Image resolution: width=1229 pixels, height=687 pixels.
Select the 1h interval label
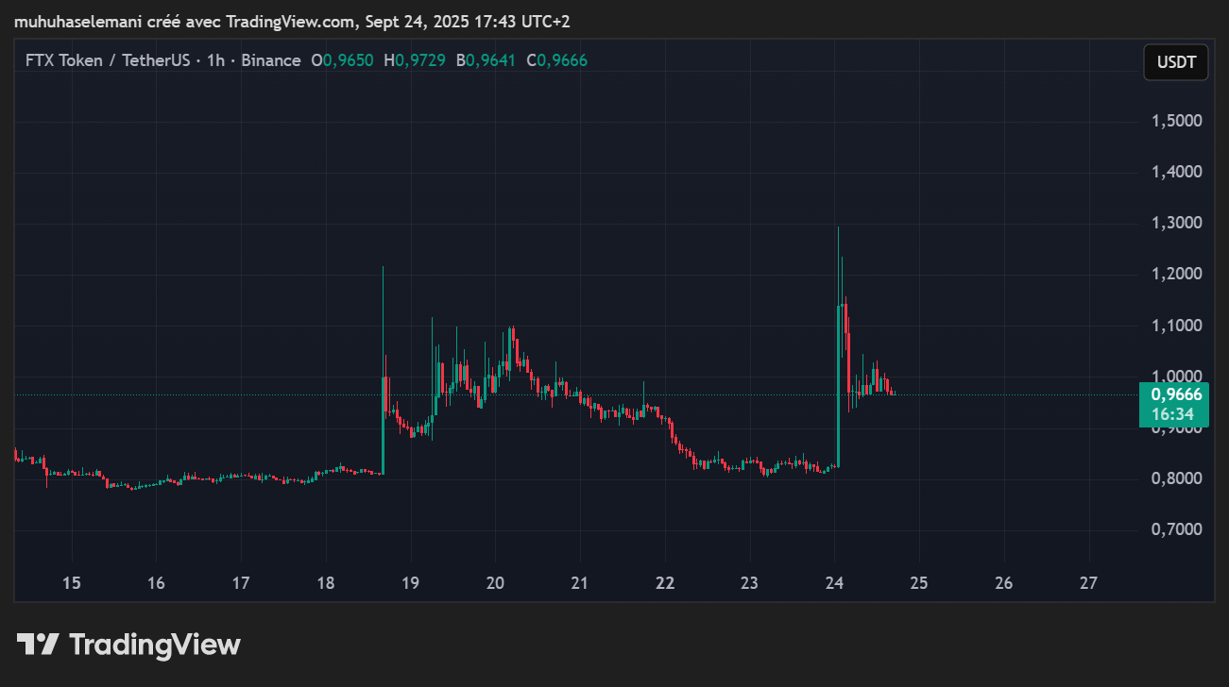(215, 60)
